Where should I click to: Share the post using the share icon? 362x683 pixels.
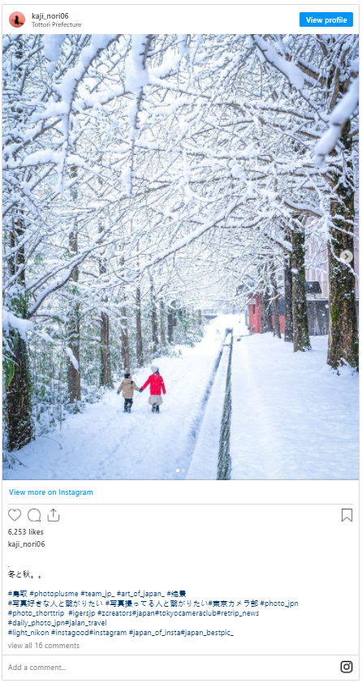point(53,515)
